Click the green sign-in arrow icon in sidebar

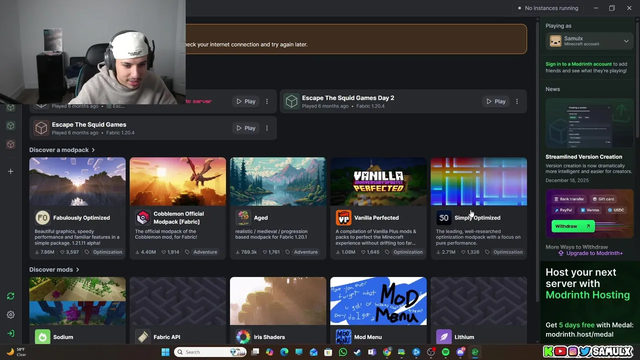coord(10,333)
